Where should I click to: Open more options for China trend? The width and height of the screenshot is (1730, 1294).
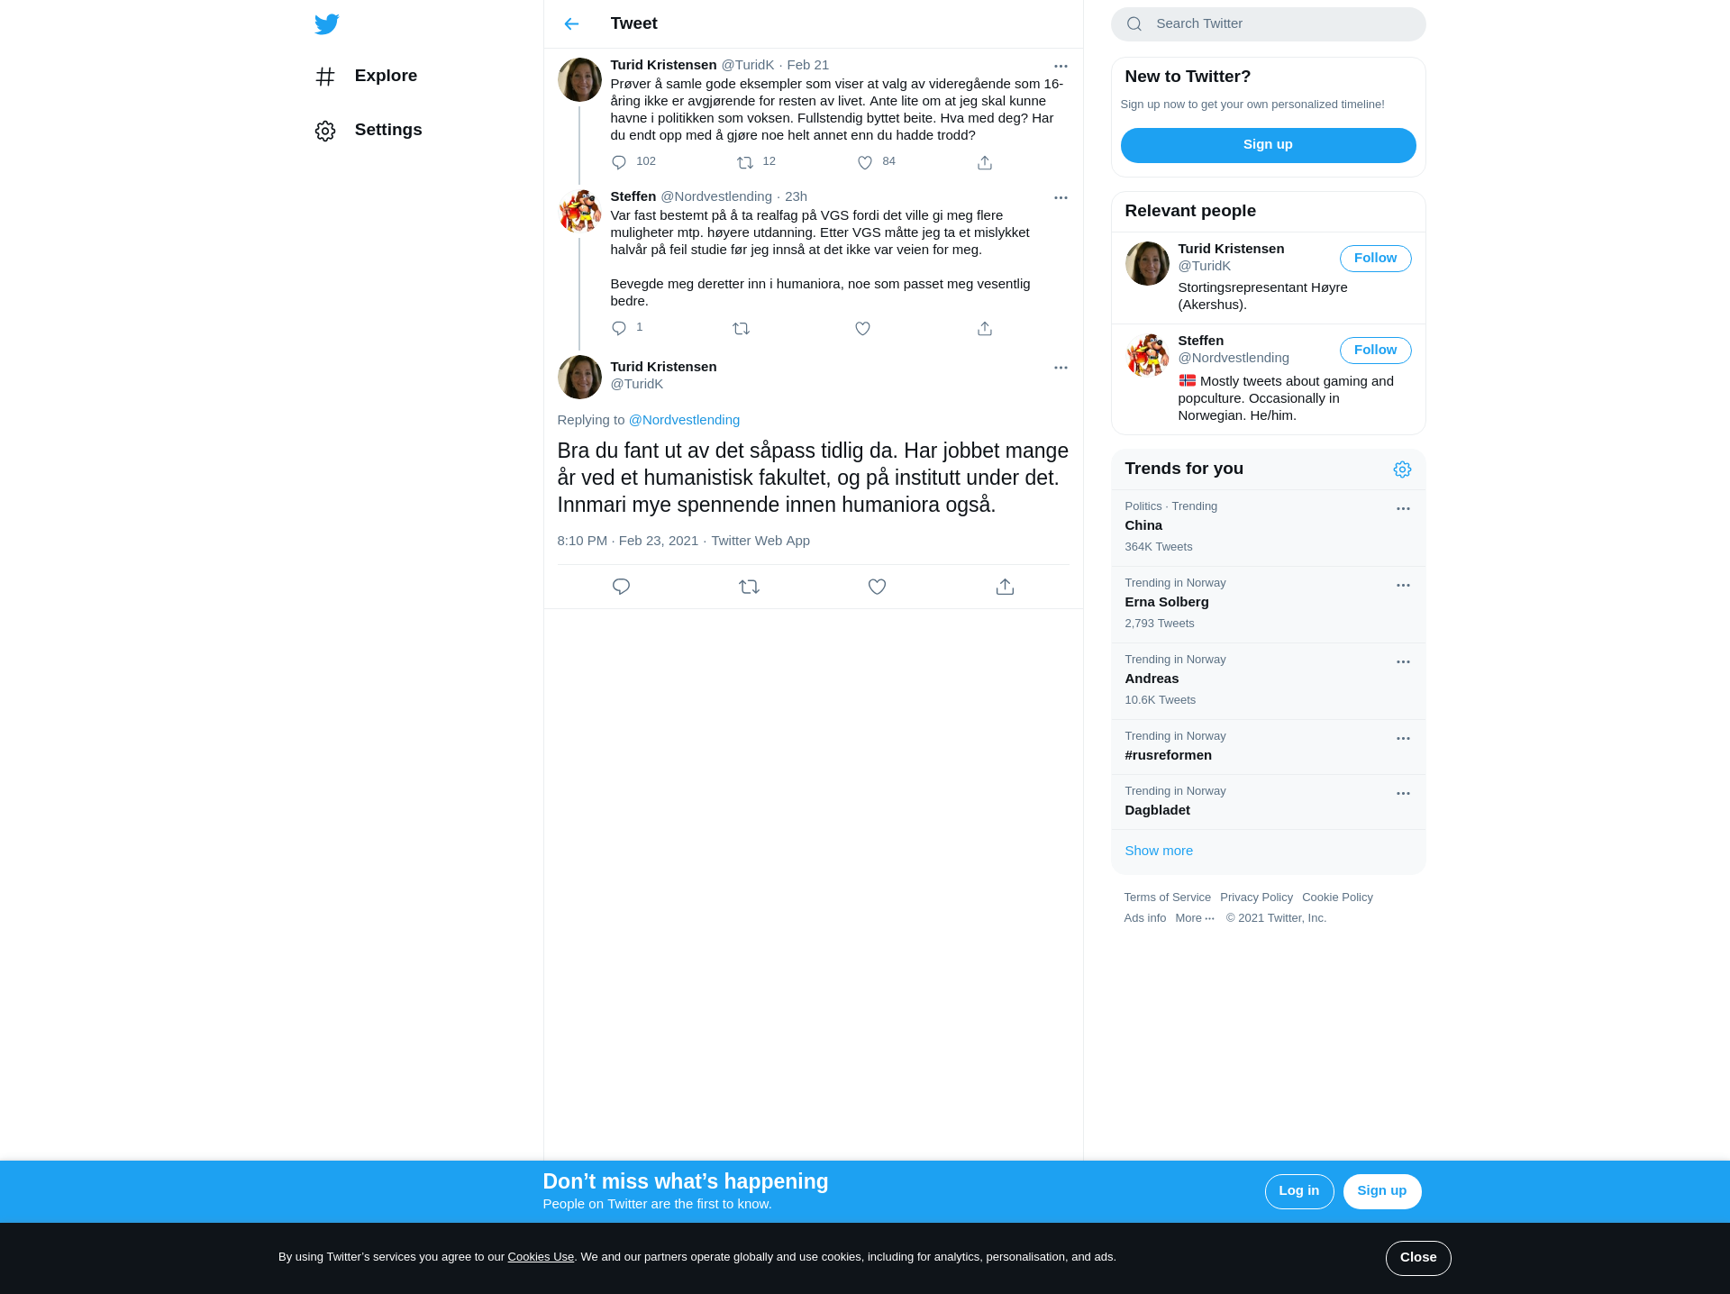click(1403, 509)
